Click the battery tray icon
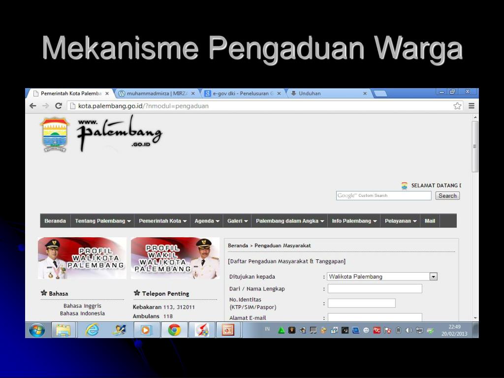The height and width of the screenshot is (378, 504). [x=398, y=330]
